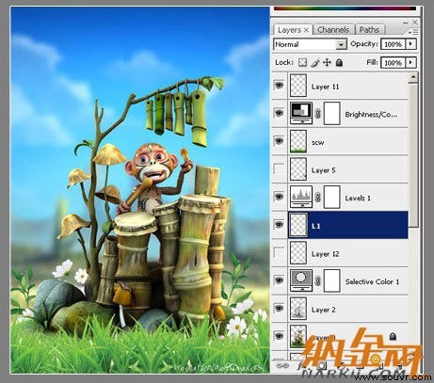Select the Layer 12 thumbnail

298,252
